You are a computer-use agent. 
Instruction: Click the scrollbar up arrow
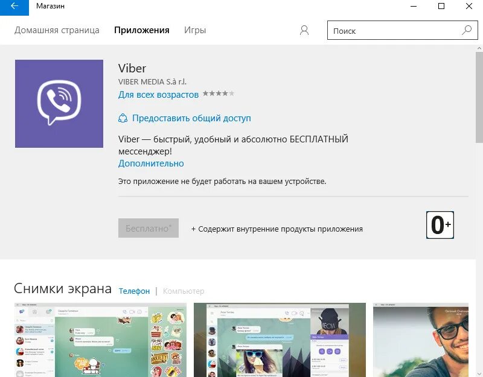pyautogui.click(x=479, y=48)
